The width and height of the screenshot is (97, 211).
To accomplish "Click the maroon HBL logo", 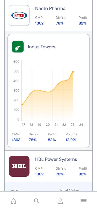I will [x=19, y=166].
